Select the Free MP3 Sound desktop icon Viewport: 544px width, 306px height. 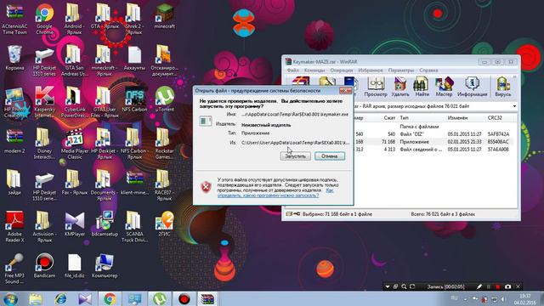(x=14, y=269)
